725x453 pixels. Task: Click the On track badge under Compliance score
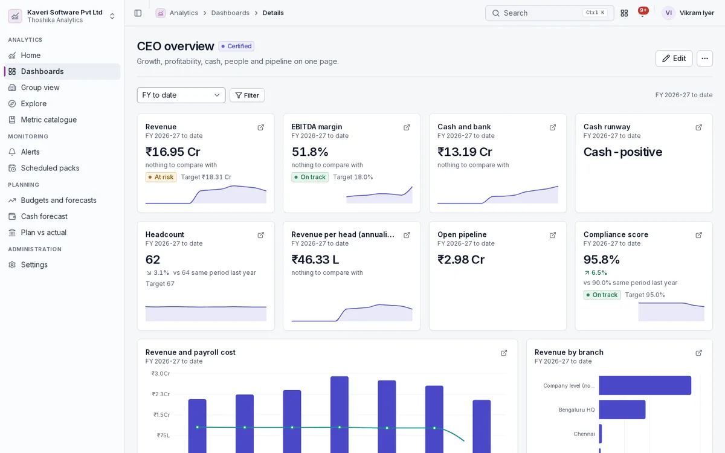602,295
